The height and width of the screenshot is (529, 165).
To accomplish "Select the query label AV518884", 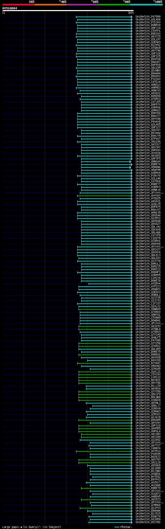I will (x=10, y=8).
